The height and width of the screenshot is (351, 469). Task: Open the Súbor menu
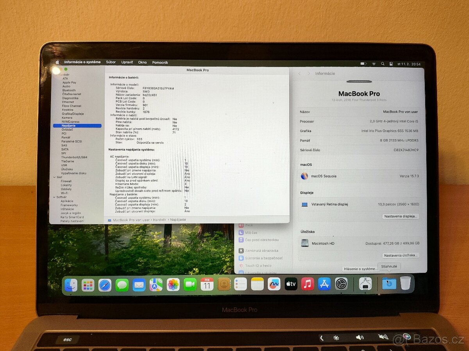(x=111, y=62)
